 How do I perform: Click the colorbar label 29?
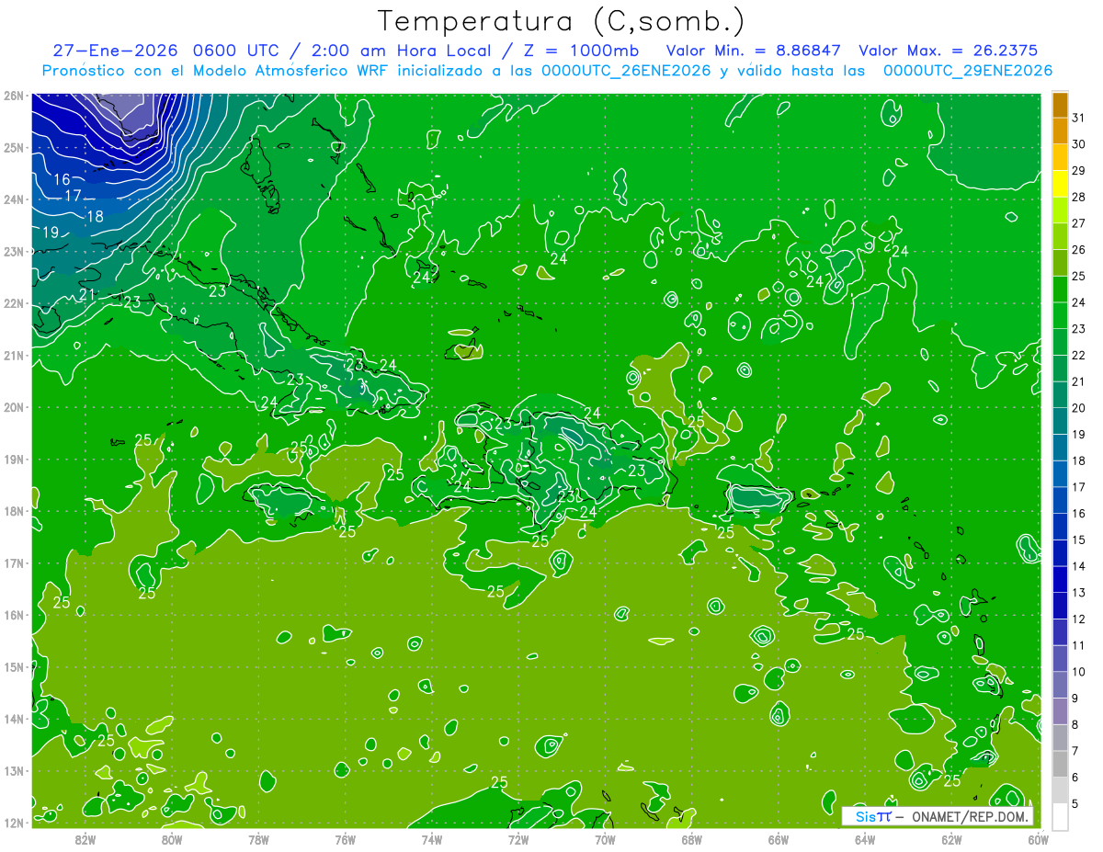(1078, 171)
